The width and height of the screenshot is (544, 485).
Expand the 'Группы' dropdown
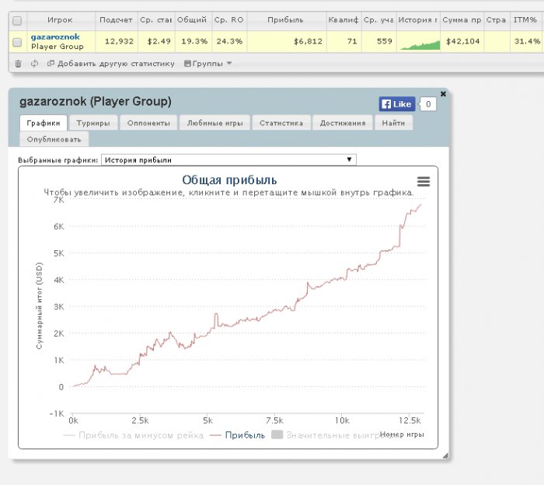207,63
